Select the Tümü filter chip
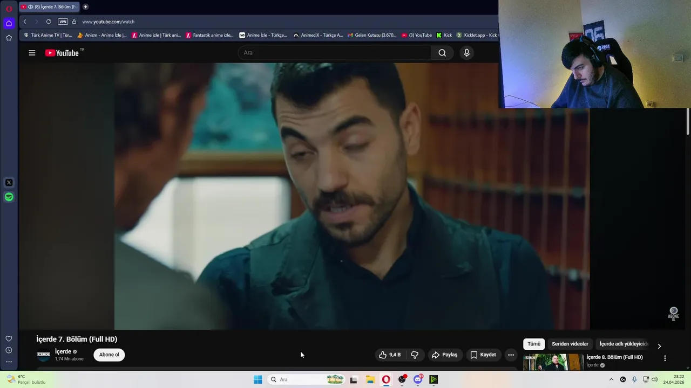Screen dimensions: 691x388 [x=534, y=344]
